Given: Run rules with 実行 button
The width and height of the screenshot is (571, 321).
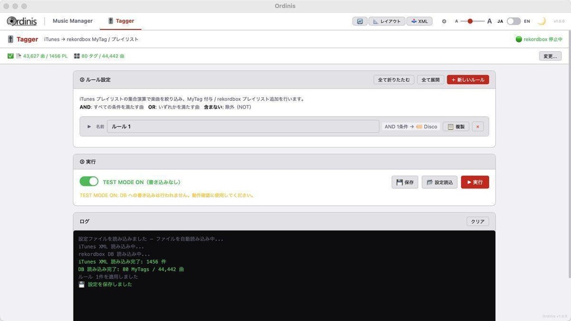Looking at the screenshot, I should (475, 182).
